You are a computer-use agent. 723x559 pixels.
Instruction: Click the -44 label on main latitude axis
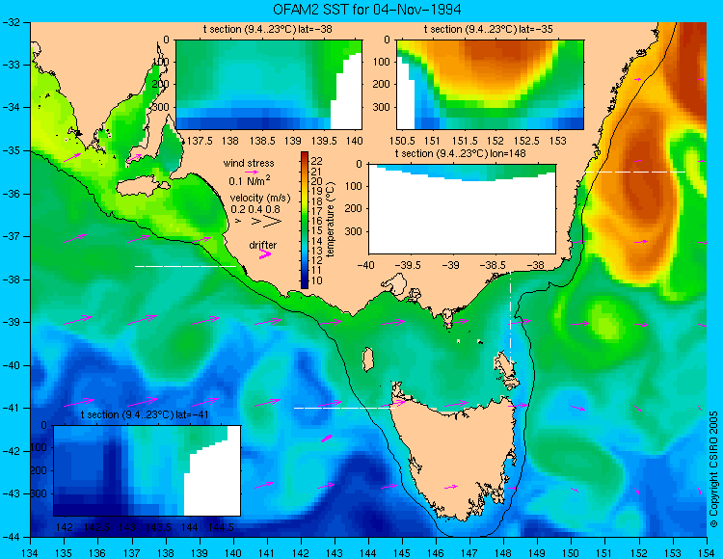click(x=11, y=537)
